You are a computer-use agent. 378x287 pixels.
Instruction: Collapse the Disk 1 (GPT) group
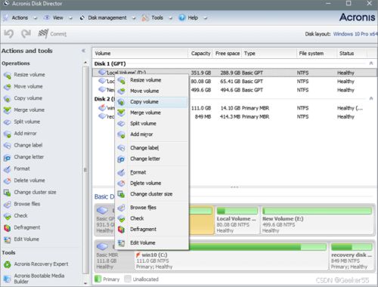371,63
